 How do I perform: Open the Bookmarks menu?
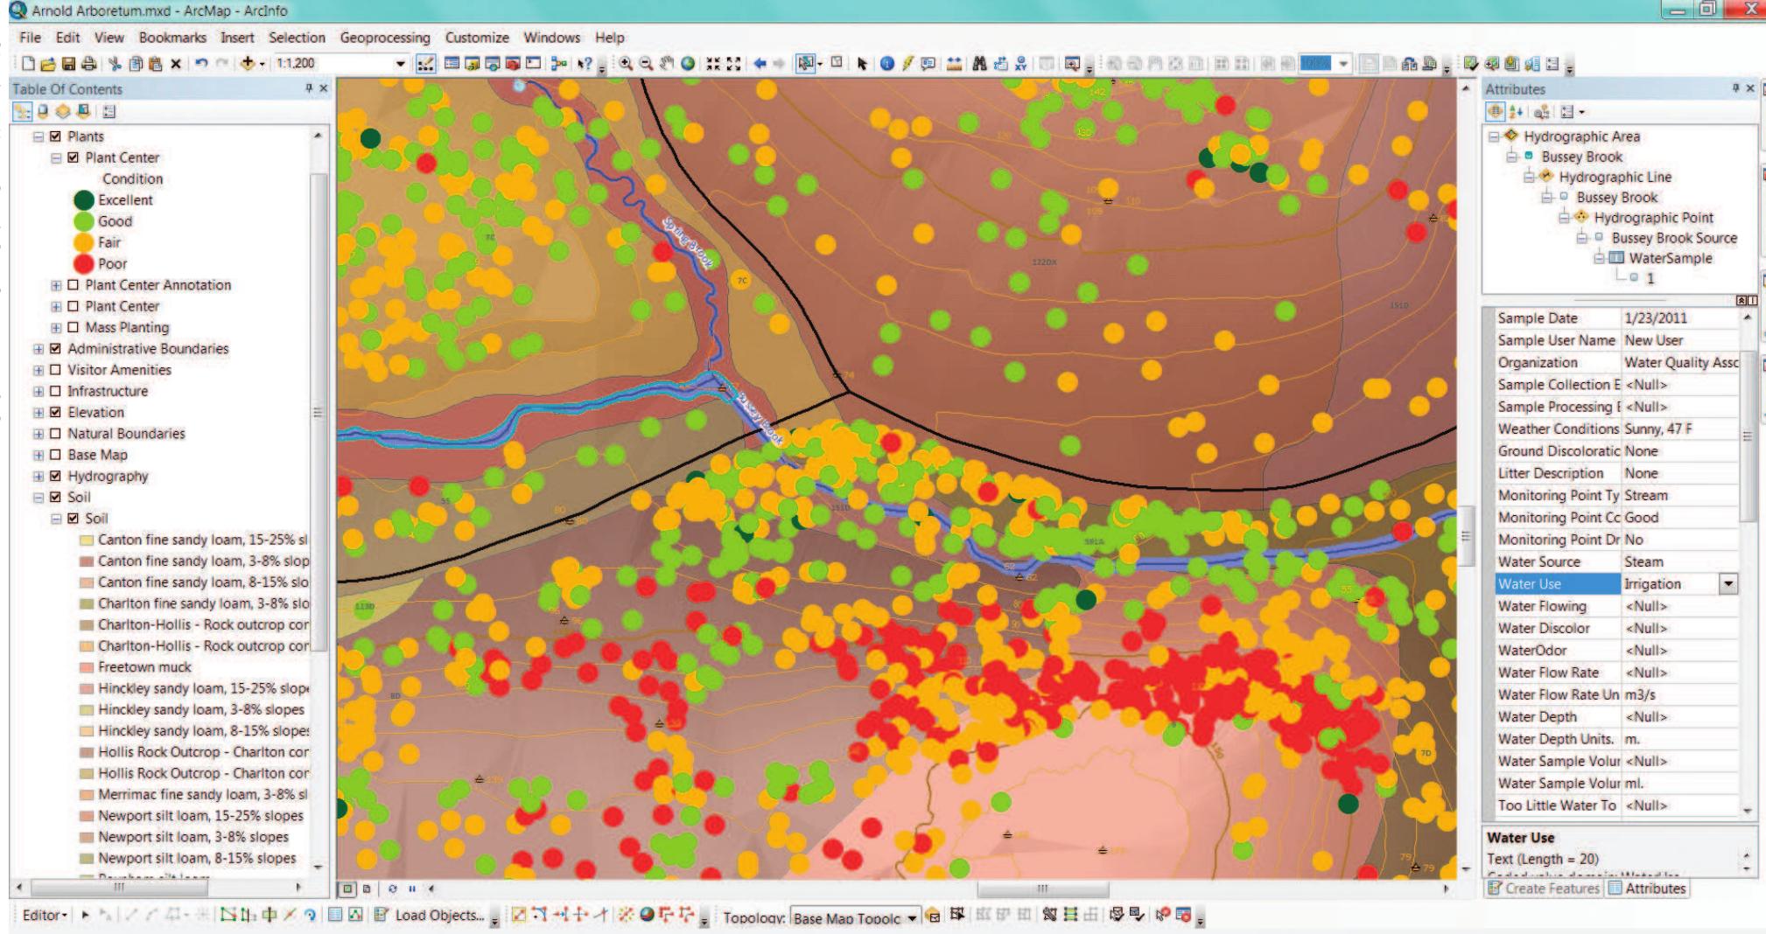tap(172, 38)
